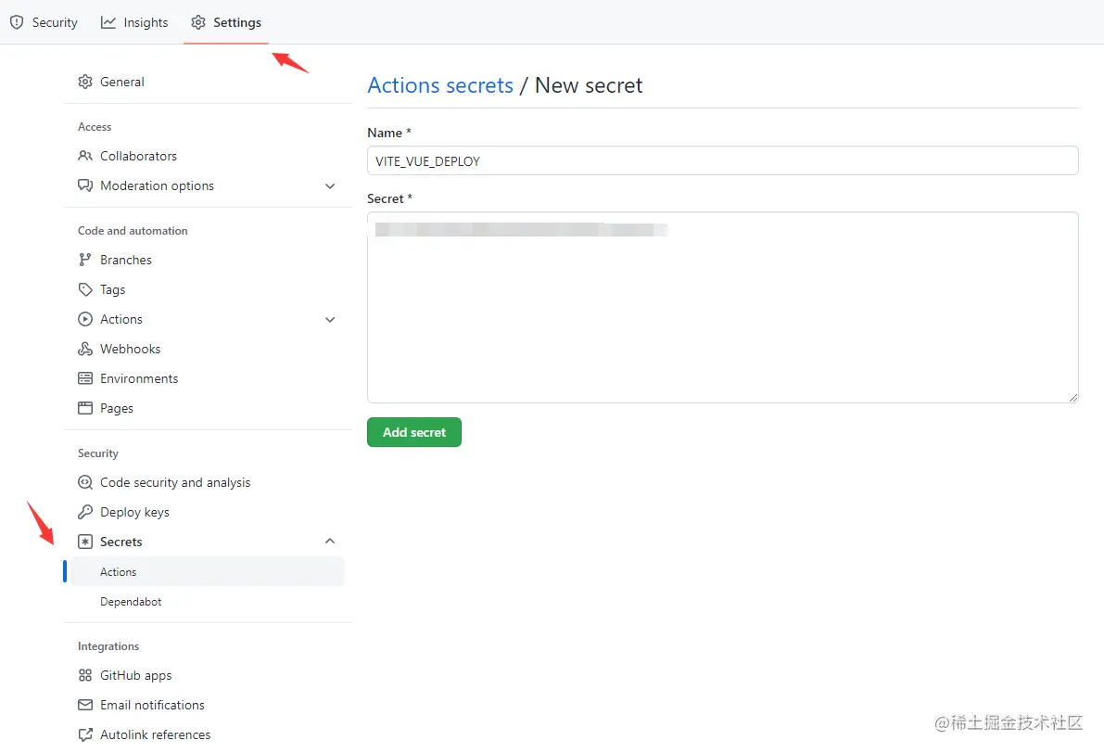1104x753 pixels.
Task: Select Actions under Secrets
Action: [x=208, y=571]
